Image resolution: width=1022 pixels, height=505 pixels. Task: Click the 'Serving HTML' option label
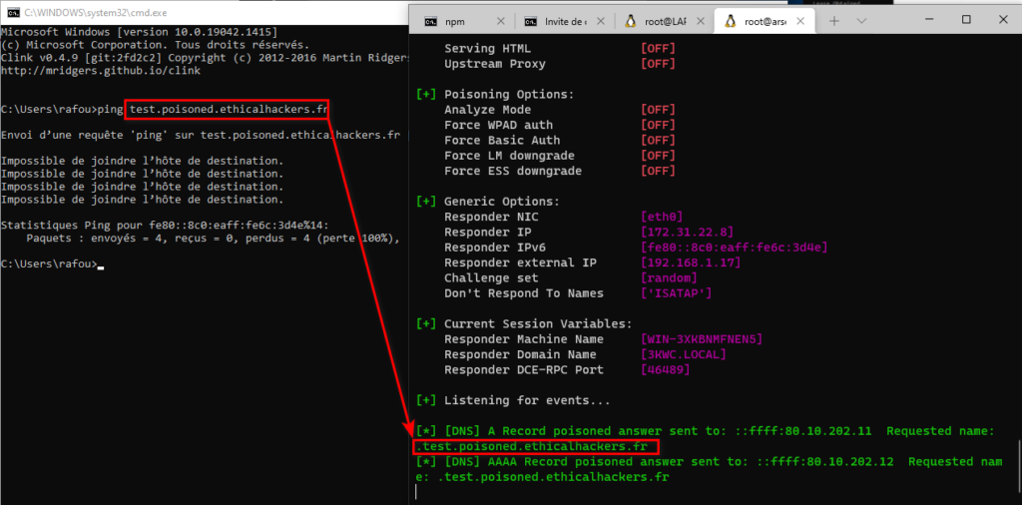(487, 49)
